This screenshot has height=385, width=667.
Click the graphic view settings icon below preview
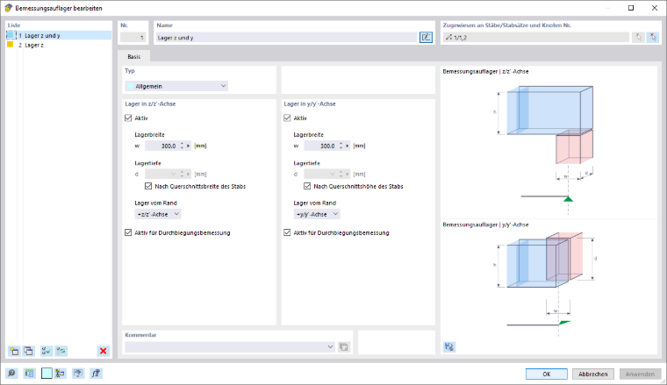coord(449,346)
